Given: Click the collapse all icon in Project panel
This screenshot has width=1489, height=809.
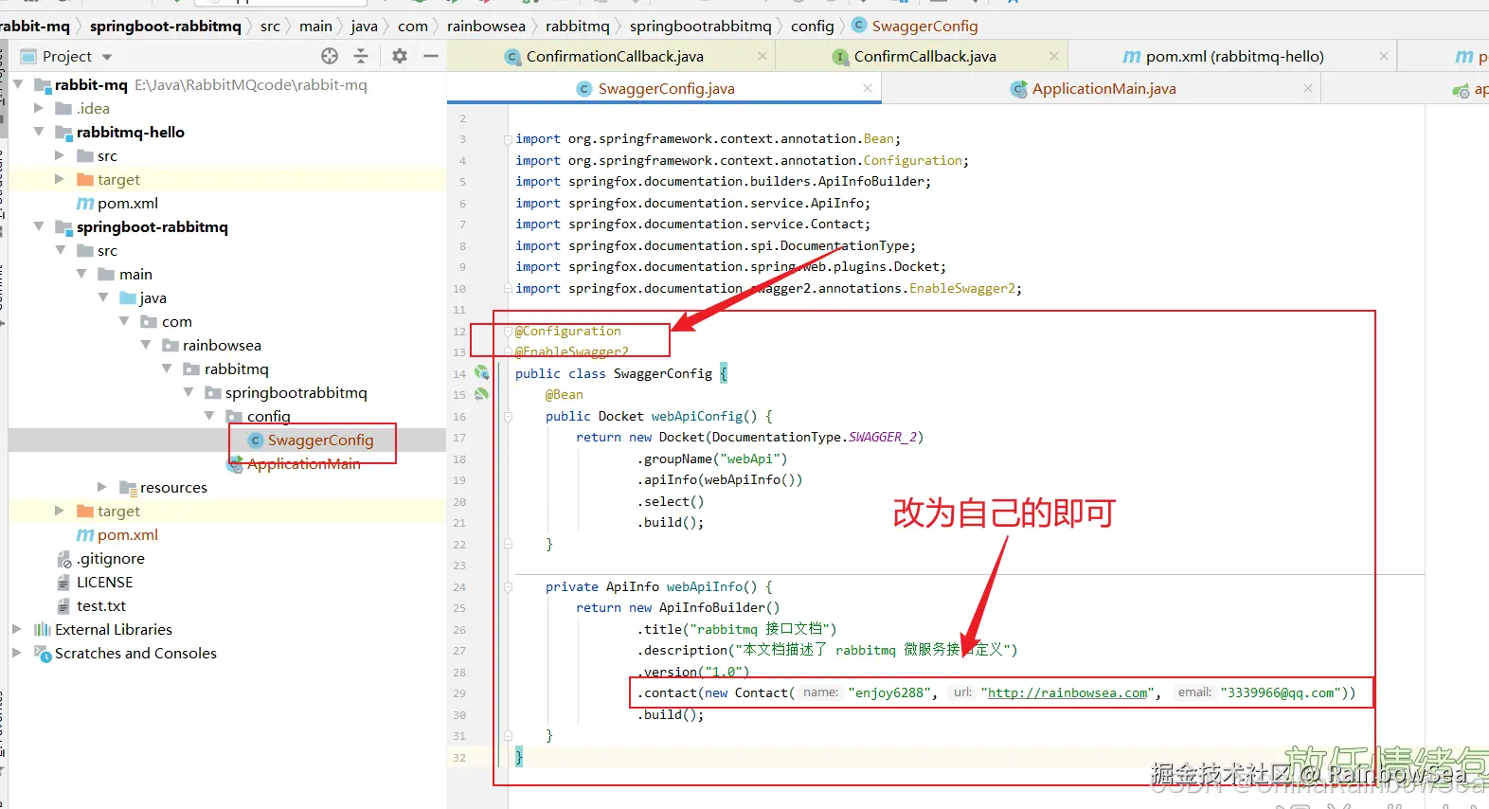Looking at the screenshot, I should pyautogui.click(x=361, y=56).
